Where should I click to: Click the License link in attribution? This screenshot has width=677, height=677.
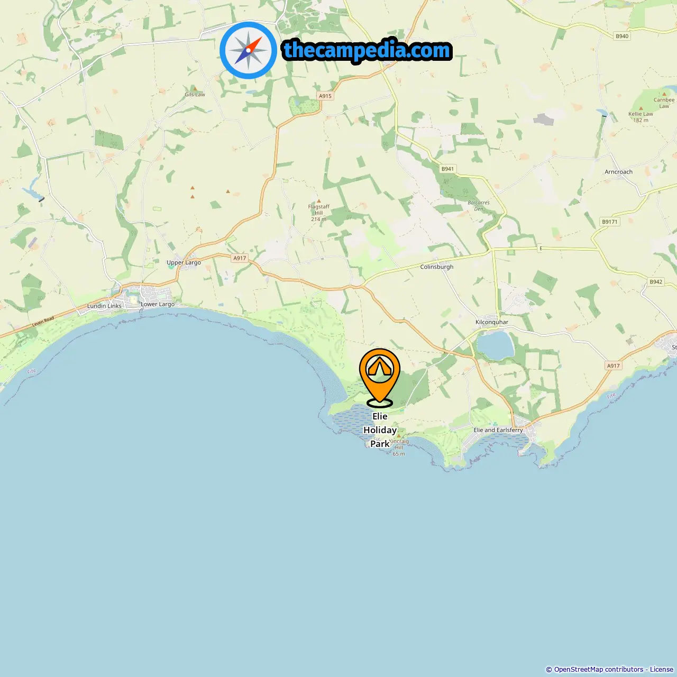click(x=662, y=670)
